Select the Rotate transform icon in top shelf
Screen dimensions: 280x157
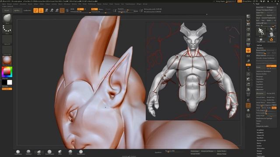click(x=57, y=10)
